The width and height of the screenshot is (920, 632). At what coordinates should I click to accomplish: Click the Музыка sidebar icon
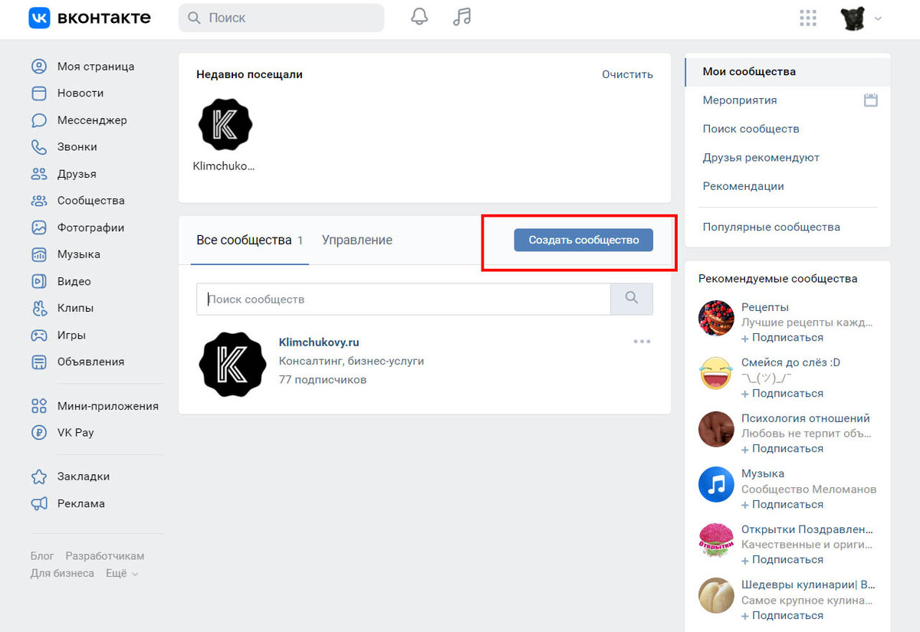[x=39, y=254]
